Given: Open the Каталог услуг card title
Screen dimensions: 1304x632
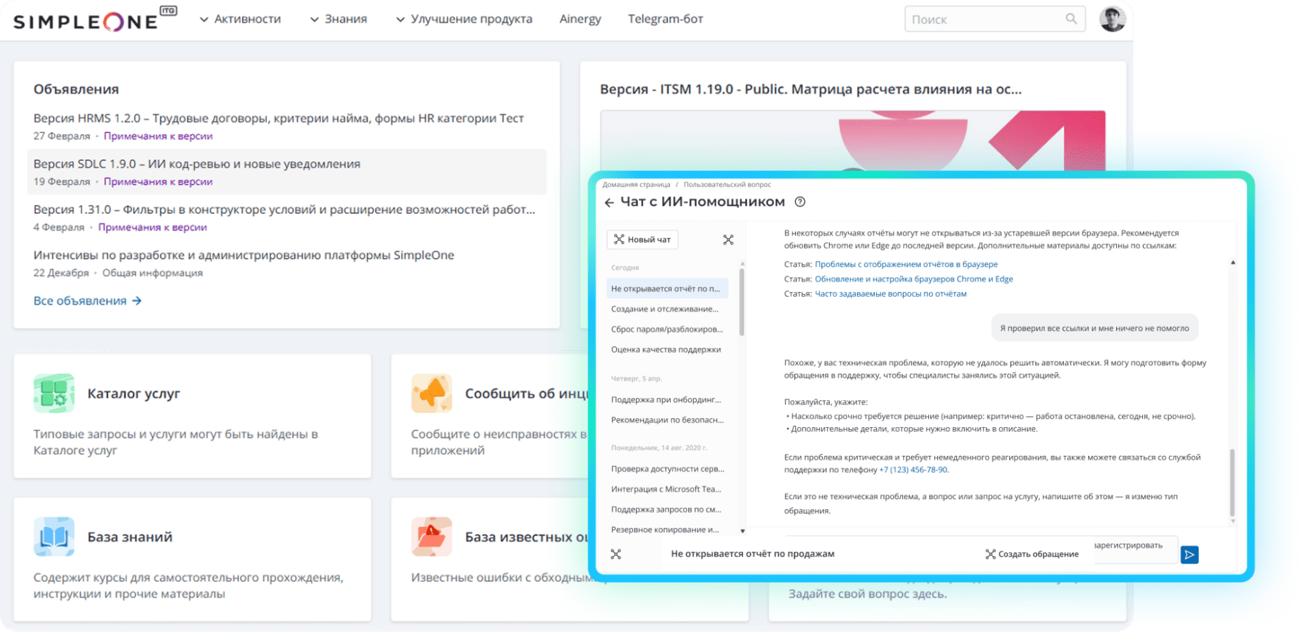Looking at the screenshot, I should (x=134, y=393).
